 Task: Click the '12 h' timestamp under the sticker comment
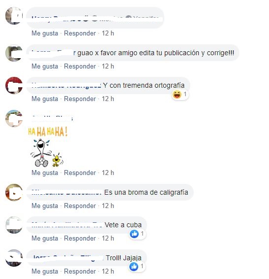point(108,173)
